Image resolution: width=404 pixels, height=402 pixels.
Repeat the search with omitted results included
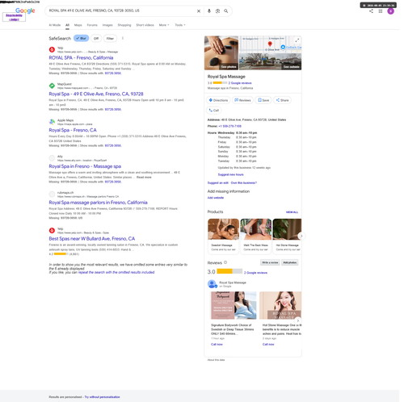pos(116,272)
